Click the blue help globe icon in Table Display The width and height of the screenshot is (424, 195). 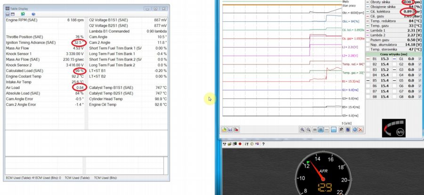[x=33, y=14]
